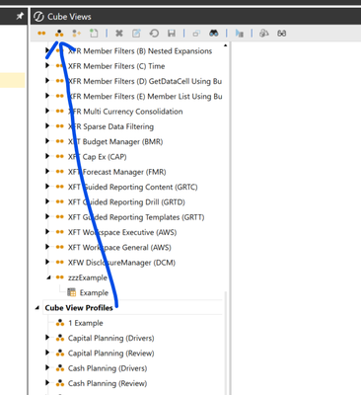Viewport: 361px width, 395px height.
Task: Expand XFT Forecast Manager (FMR) group
Action: pyautogui.click(x=47, y=172)
